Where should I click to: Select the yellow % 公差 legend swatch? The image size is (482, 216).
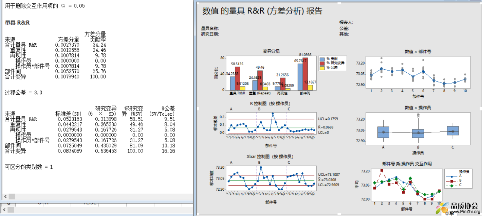click(x=322, y=68)
